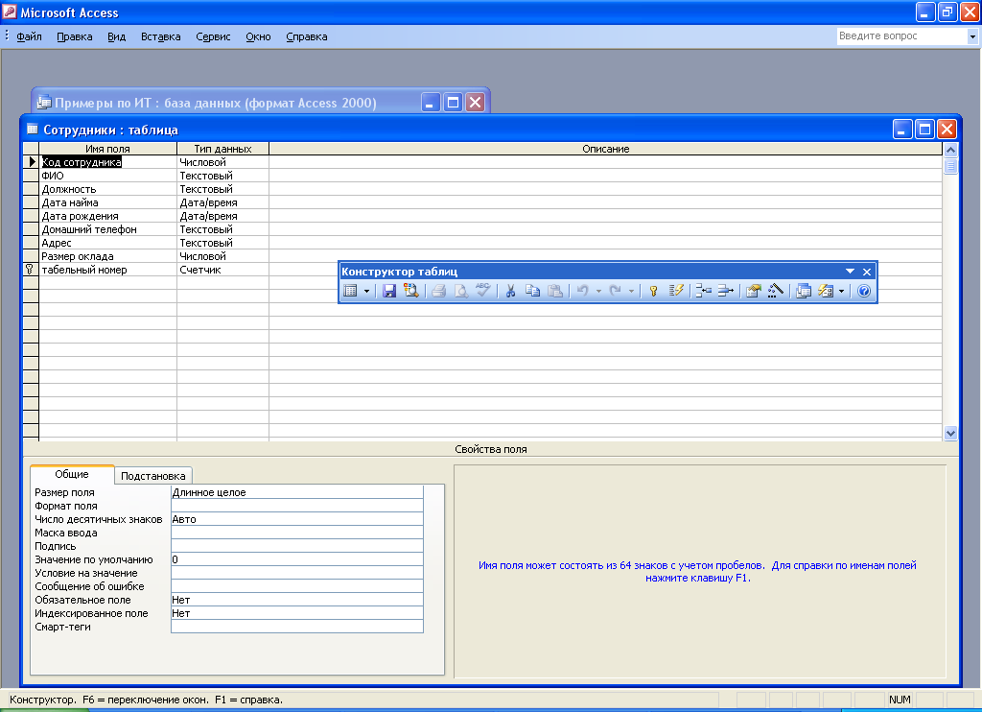
Task: Select the Общие properties tab
Action: click(x=72, y=474)
